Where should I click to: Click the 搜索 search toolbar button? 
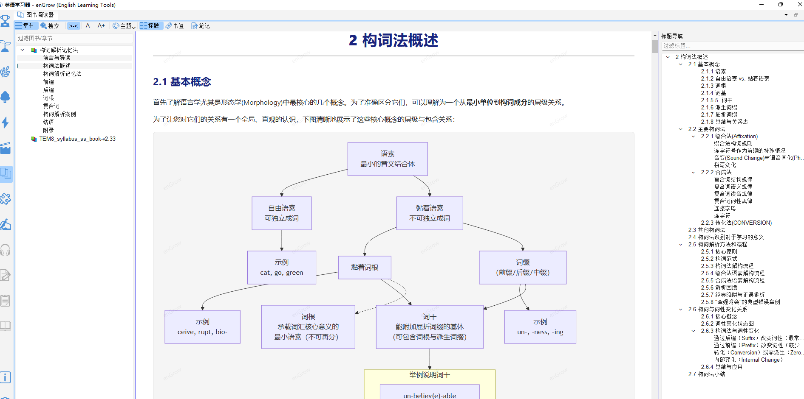point(50,26)
